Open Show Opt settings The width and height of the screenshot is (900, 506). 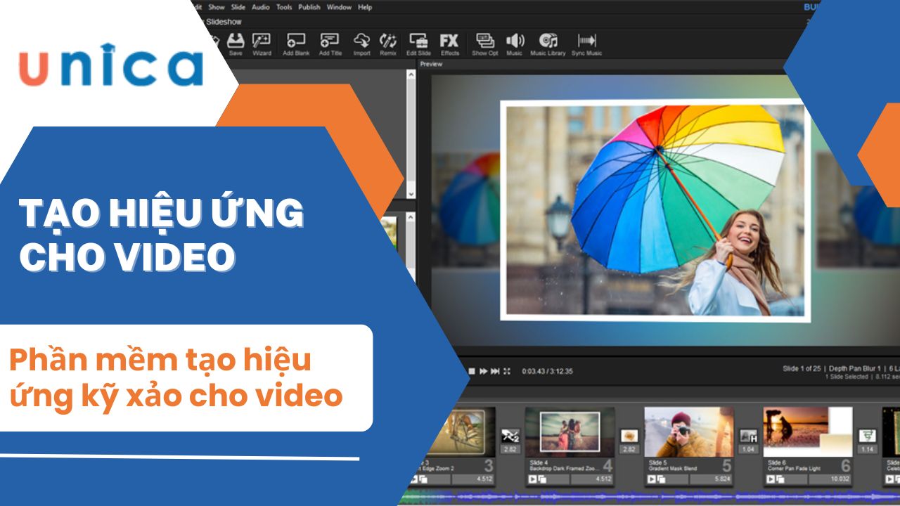click(484, 44)
